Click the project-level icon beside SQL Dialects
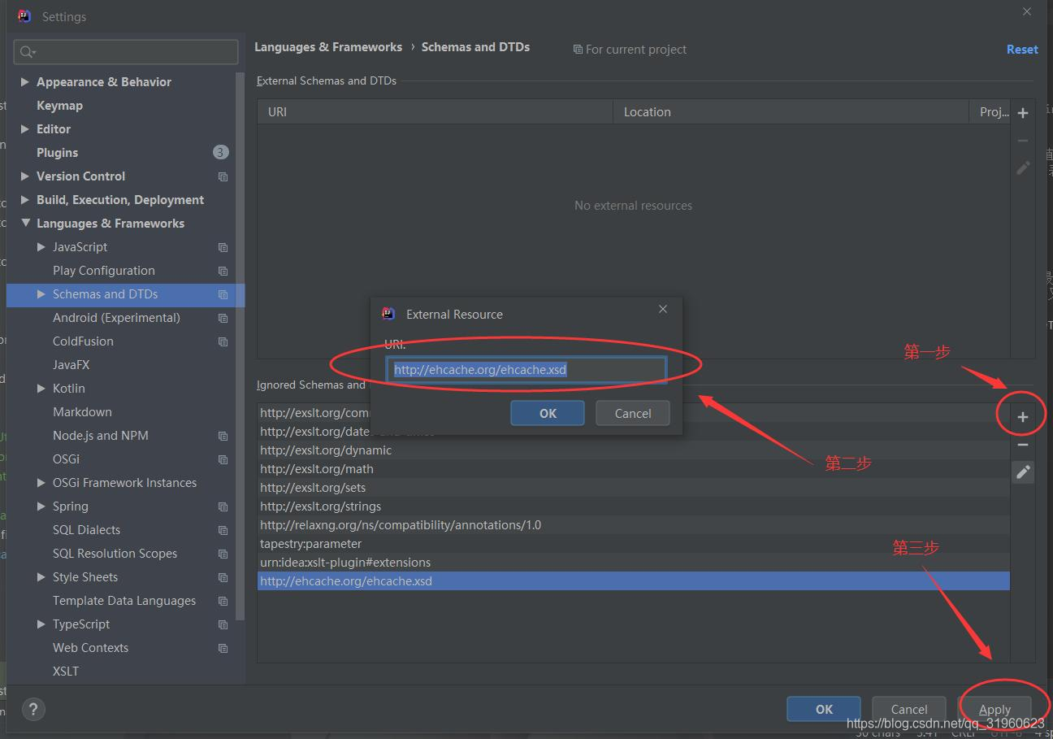Viewport: 1053px width, 739px height. pos(223,530)
